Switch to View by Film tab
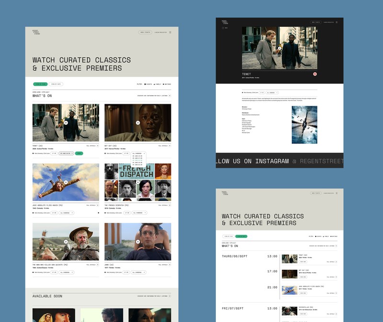This screenshot has height=322, width=383. click(40, 84)
